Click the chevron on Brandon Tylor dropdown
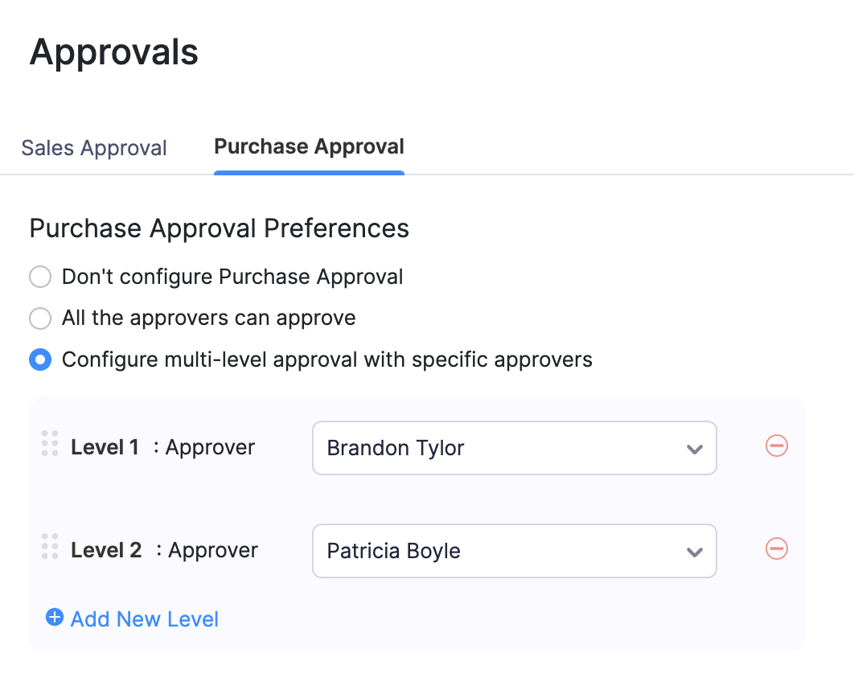Viewport: 854px width, 674px height. pyautogui.click(x=694, y=448)
